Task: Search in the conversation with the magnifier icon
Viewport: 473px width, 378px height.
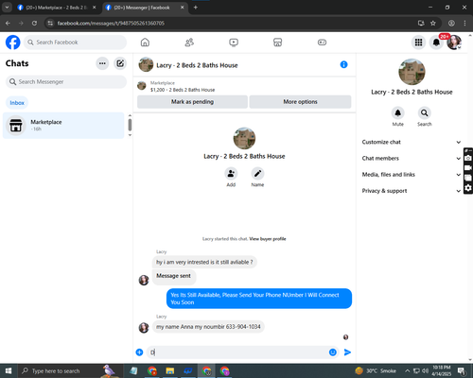Action: click(425, 112)
